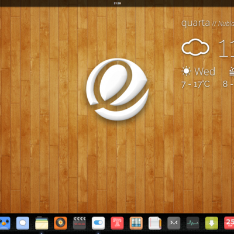Click the "quarta" weekday heading
The width and height of the screenshot is (234, 234).
[195, 23]
